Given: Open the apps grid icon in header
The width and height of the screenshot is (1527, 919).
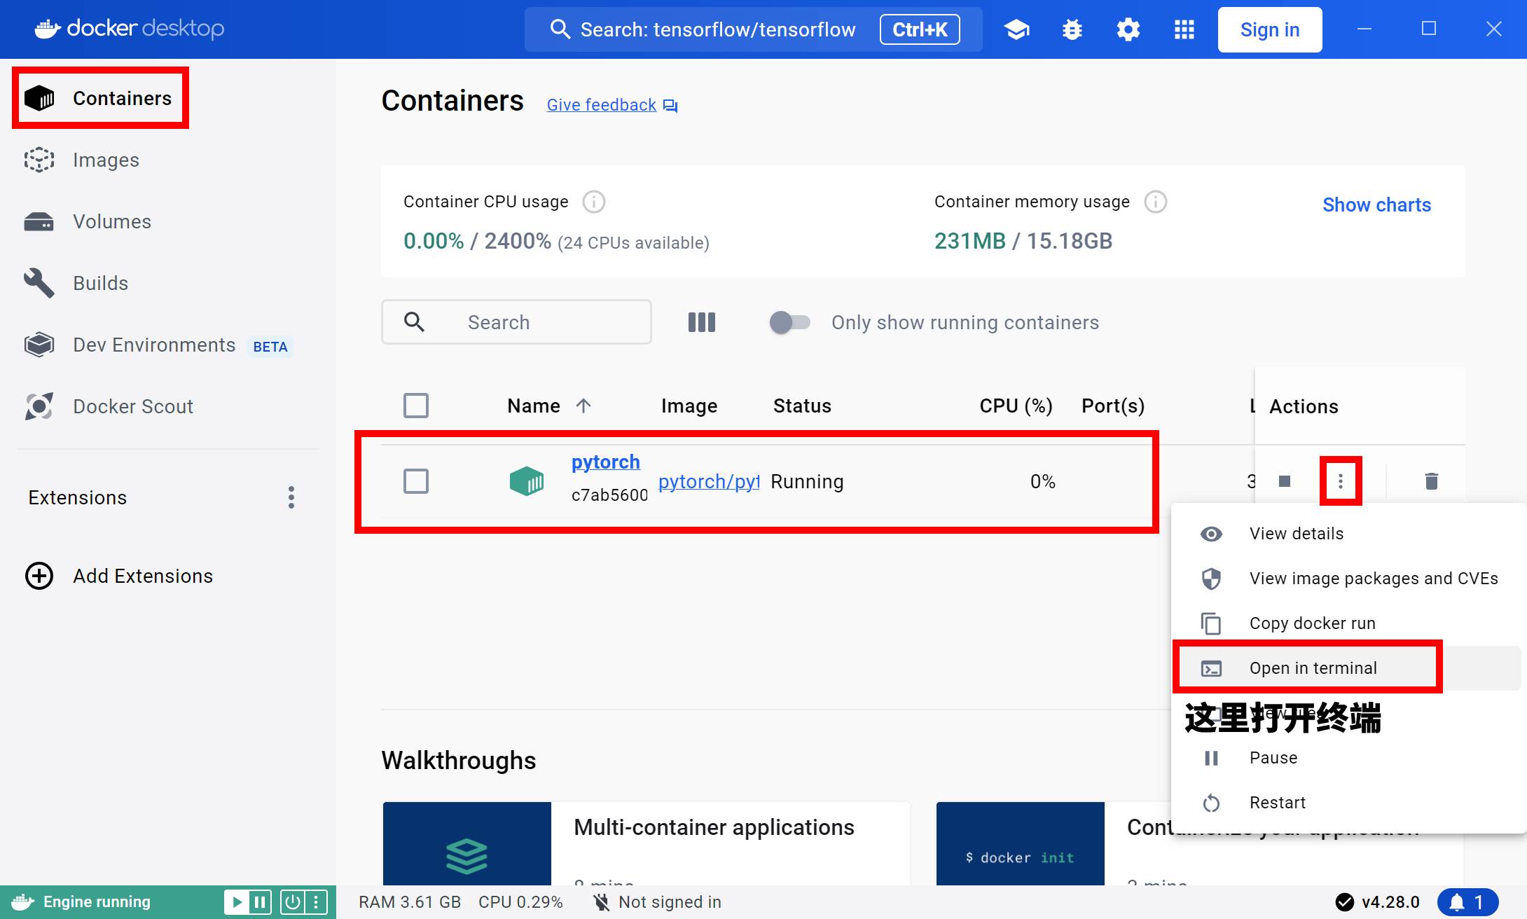Looking at the screenshot, I should point(1184,29).
